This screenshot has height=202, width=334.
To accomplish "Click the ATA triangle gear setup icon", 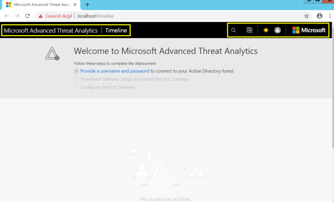I will 53,54.
